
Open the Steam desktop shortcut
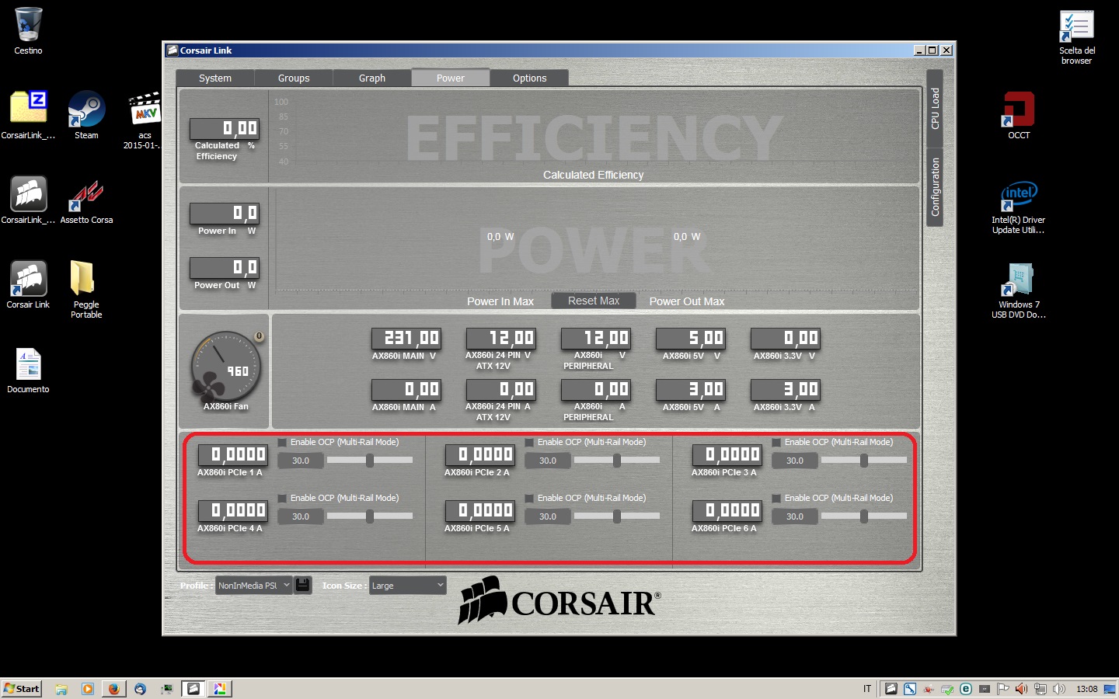pyautogui.click(x=86, y=115)
